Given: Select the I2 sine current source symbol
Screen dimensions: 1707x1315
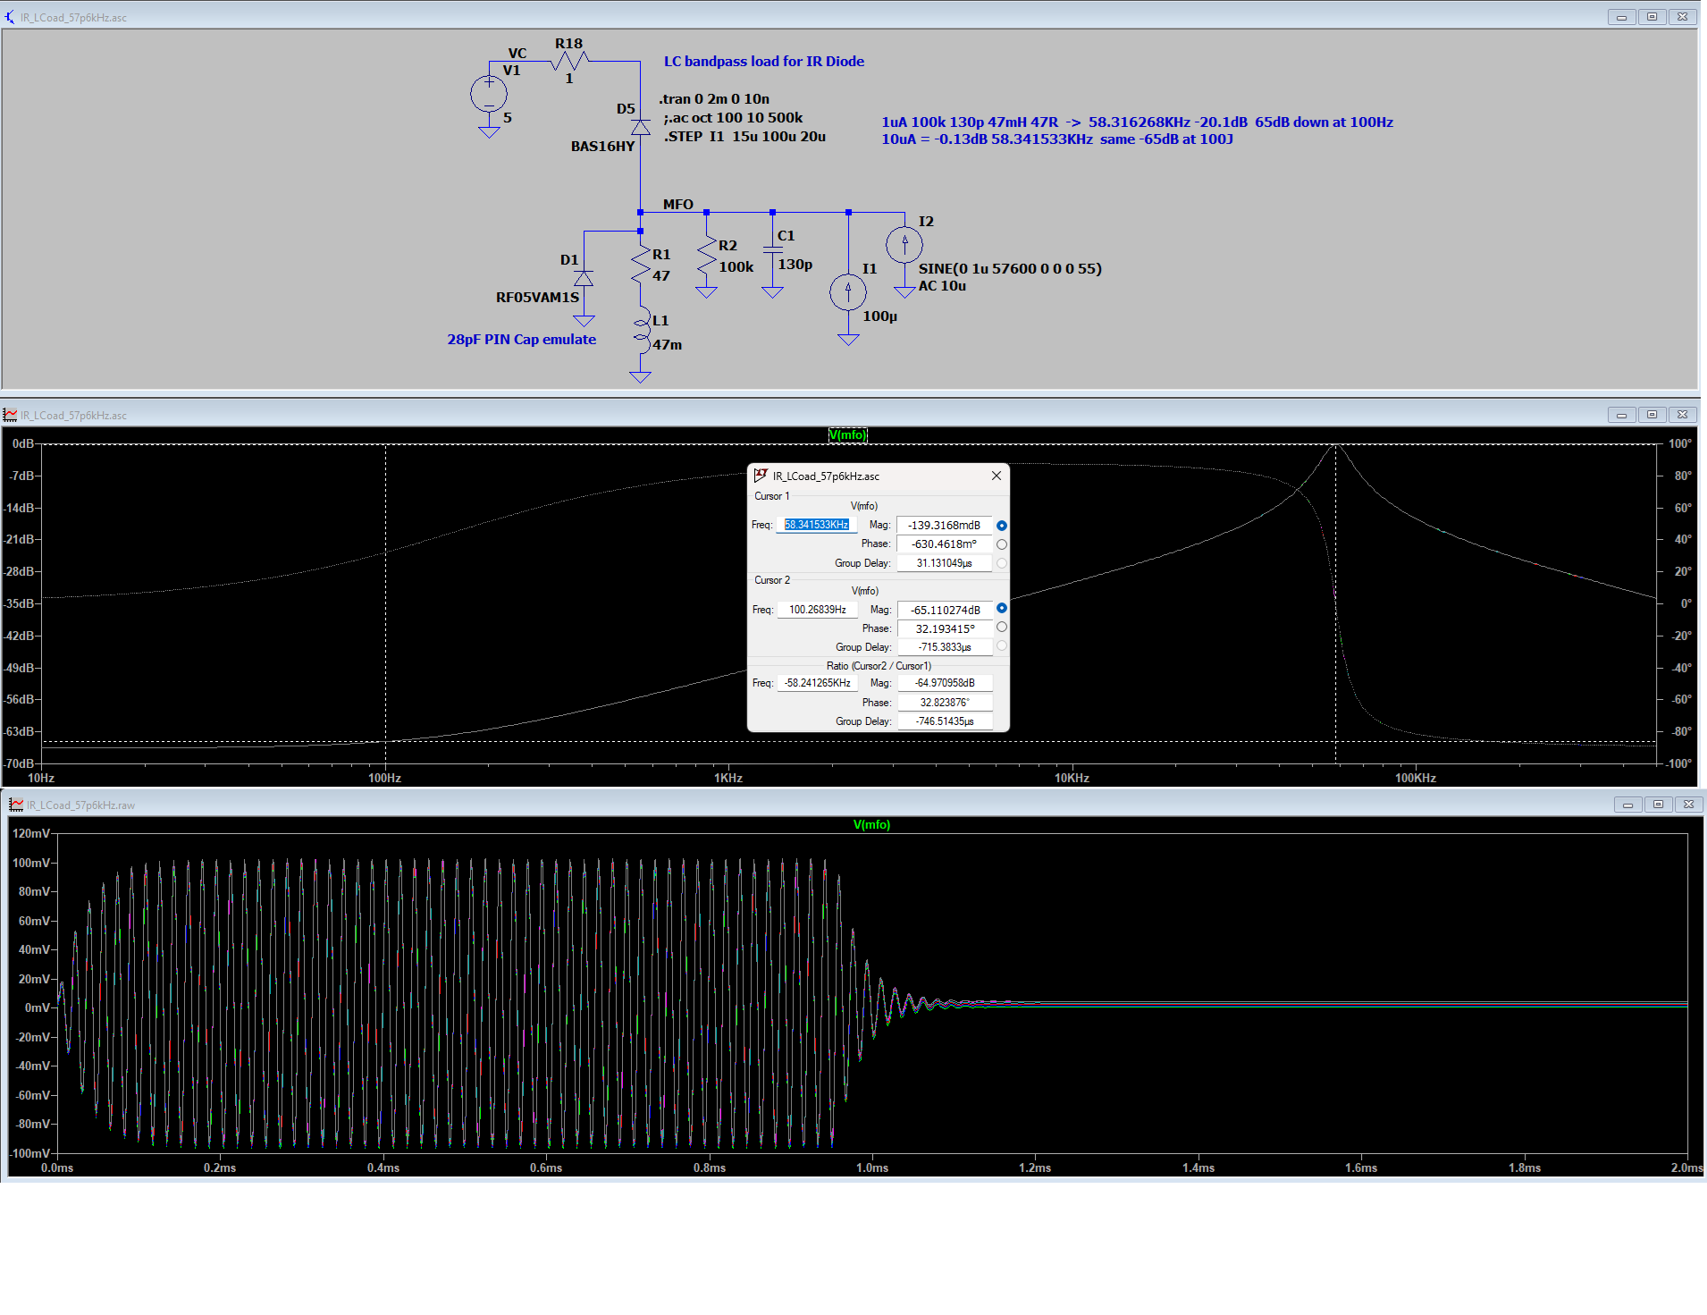Looking at the screenshot, I should pyautogui.click(x=904, y=244).
